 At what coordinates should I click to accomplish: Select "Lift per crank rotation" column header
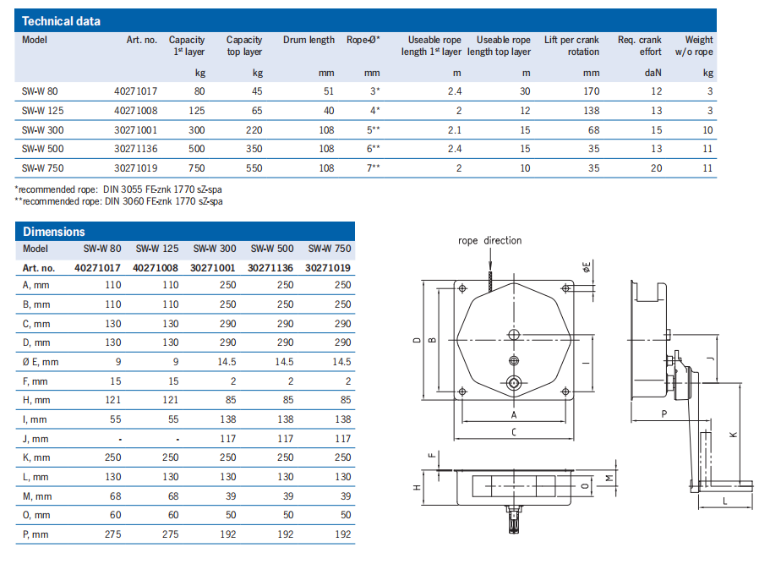pos(571,46)
